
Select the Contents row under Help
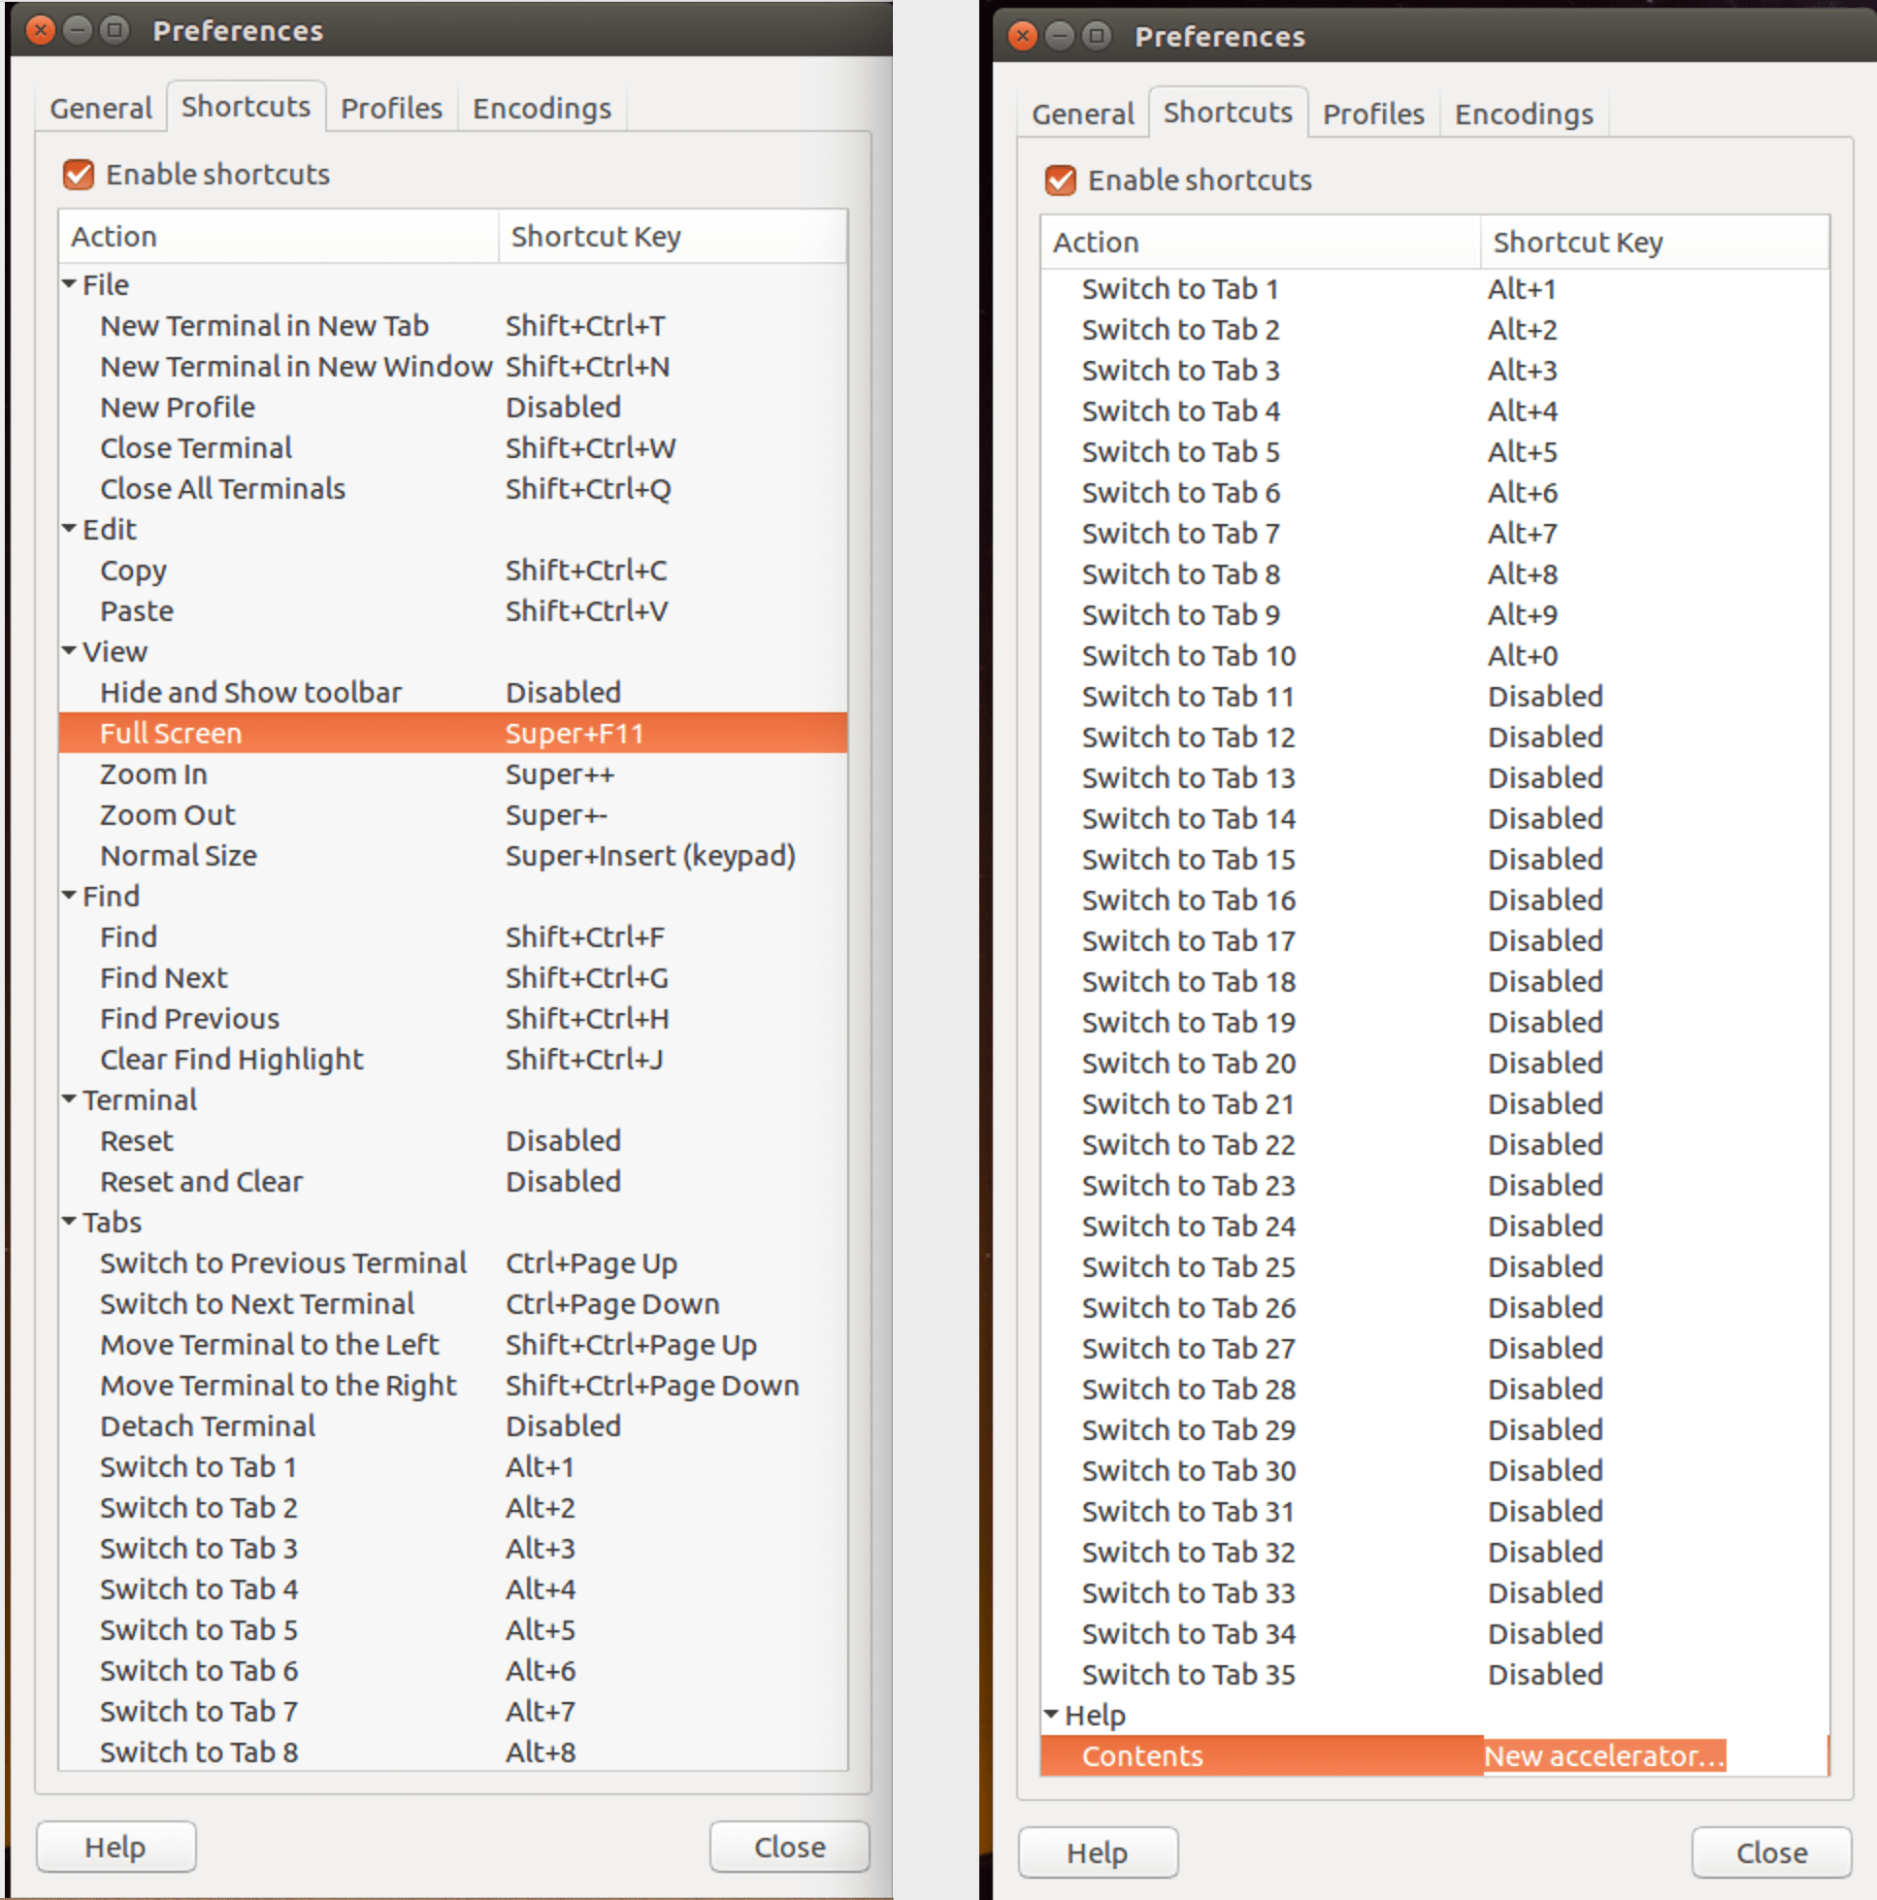coord(1434,1756)
